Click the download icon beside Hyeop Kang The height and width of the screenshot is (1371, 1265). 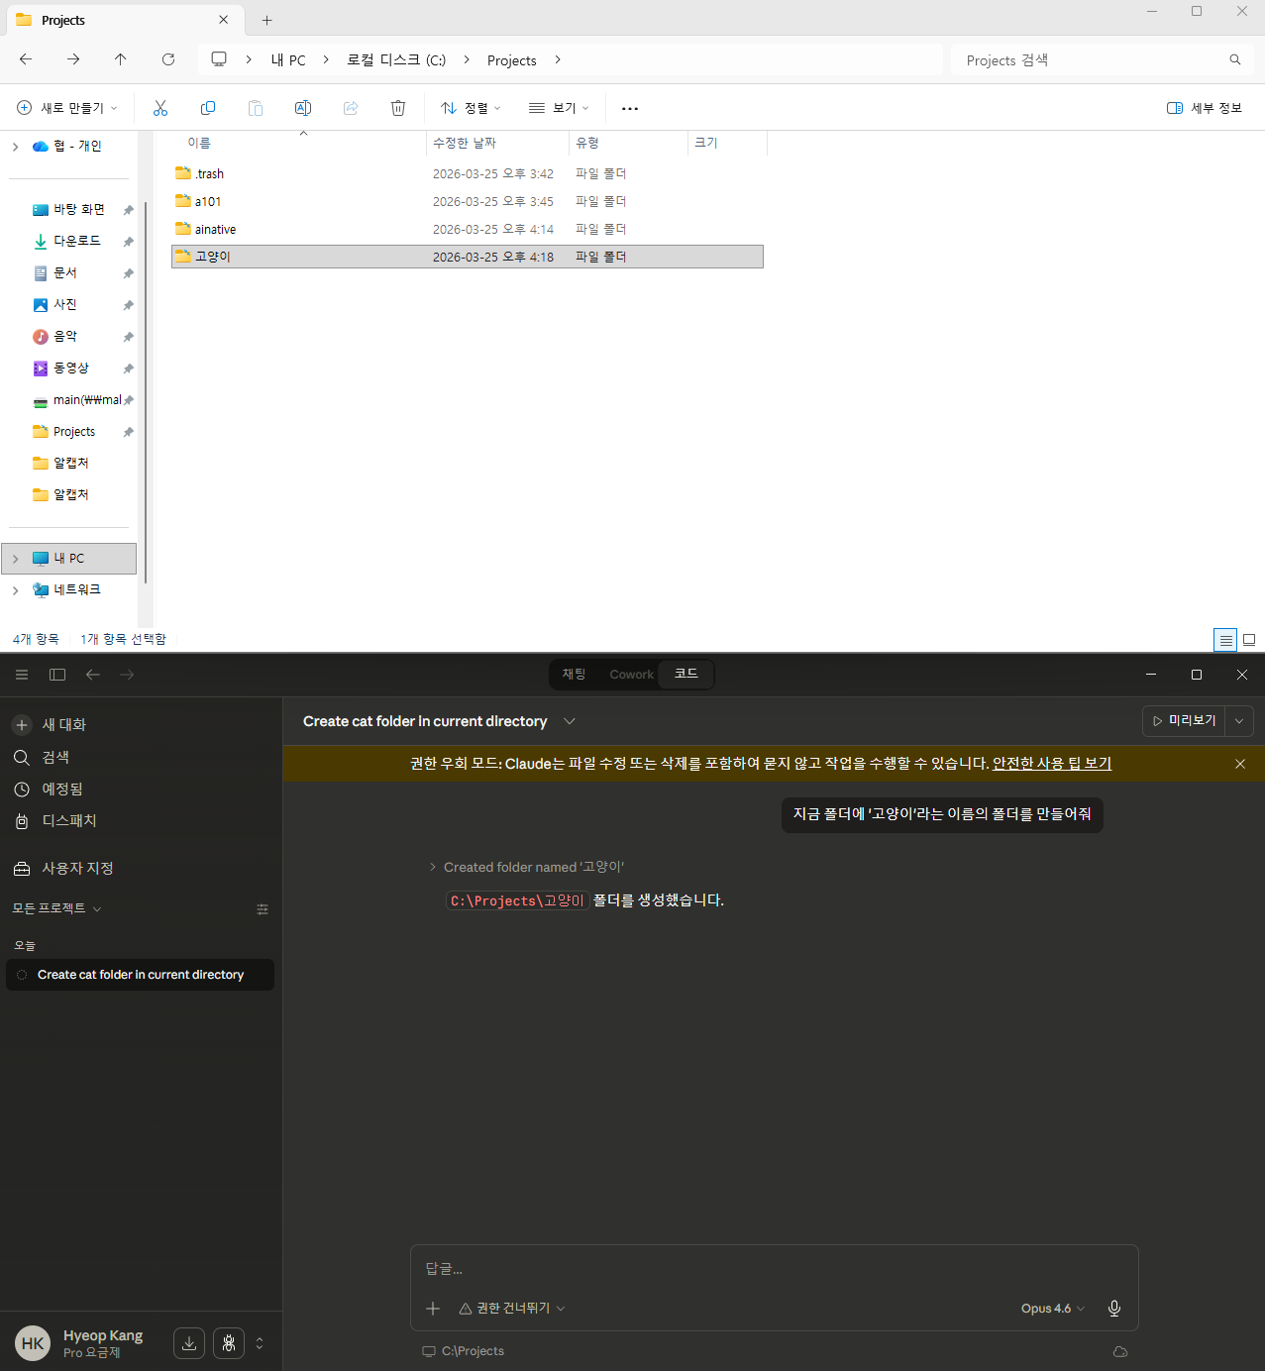tap(189, 1343)
